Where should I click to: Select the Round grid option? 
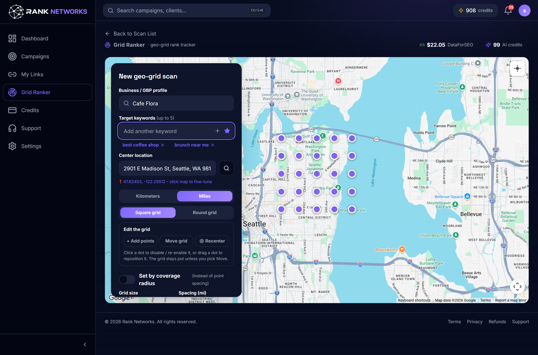[x=205, y=213]
